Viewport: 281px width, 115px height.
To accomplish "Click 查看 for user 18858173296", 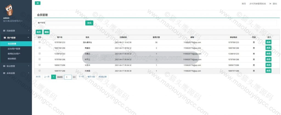I will 268,65.
